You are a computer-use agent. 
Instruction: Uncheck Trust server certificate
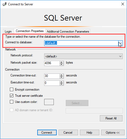pos(11,96)
